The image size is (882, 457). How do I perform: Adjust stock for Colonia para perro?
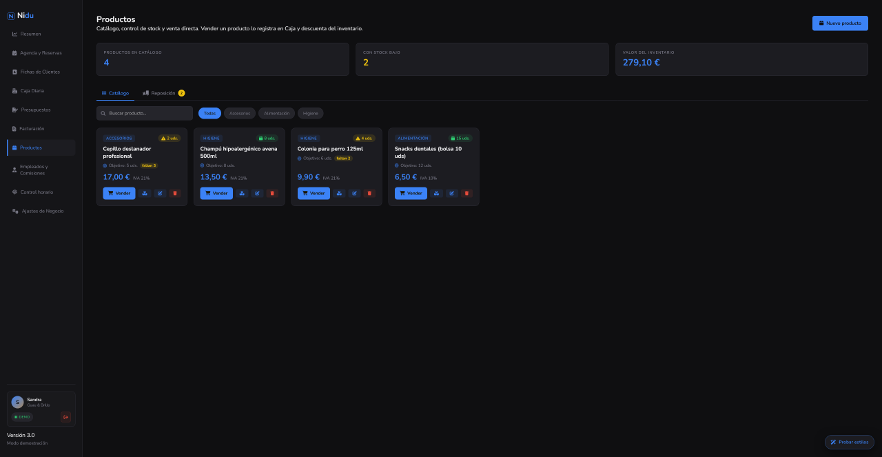[x=339, y=193]
